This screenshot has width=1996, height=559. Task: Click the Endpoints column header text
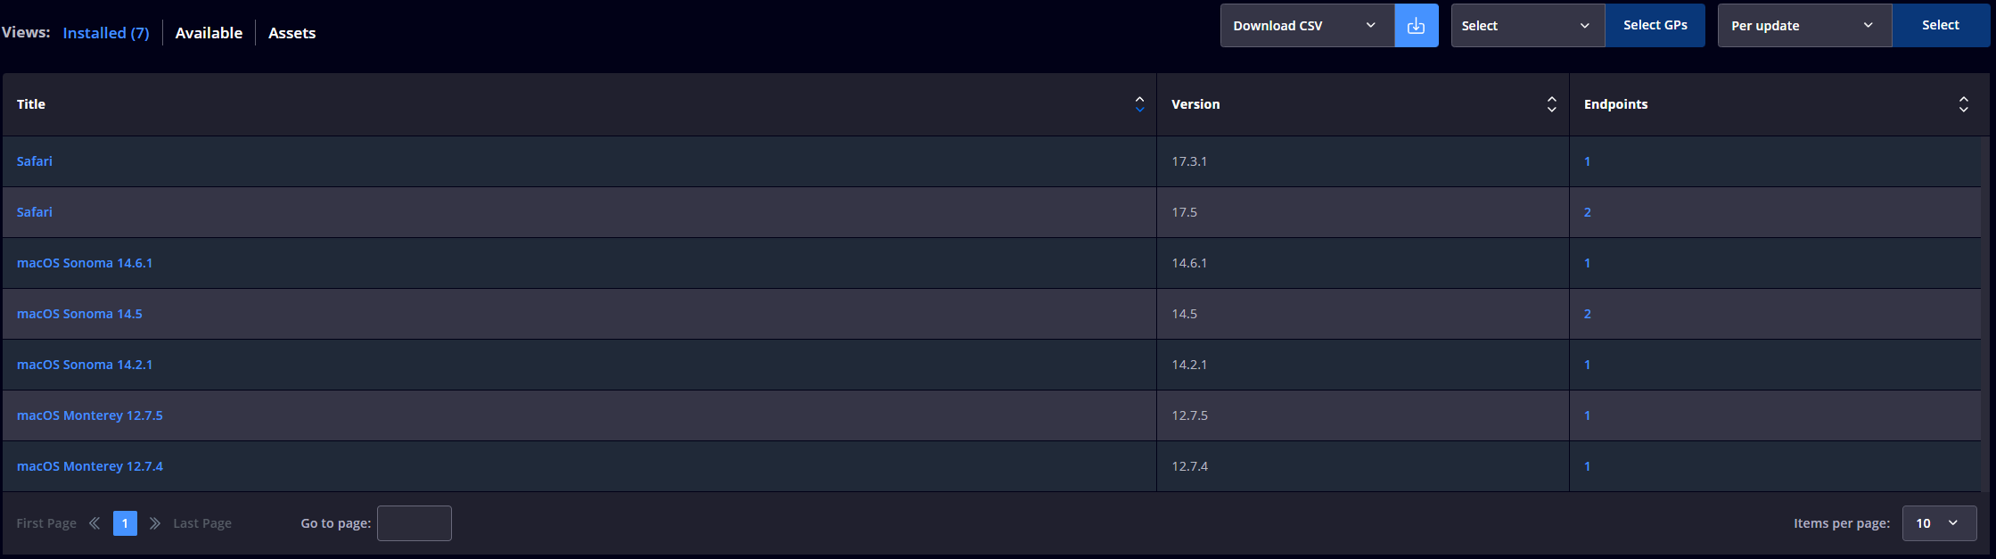point(1616,104)
